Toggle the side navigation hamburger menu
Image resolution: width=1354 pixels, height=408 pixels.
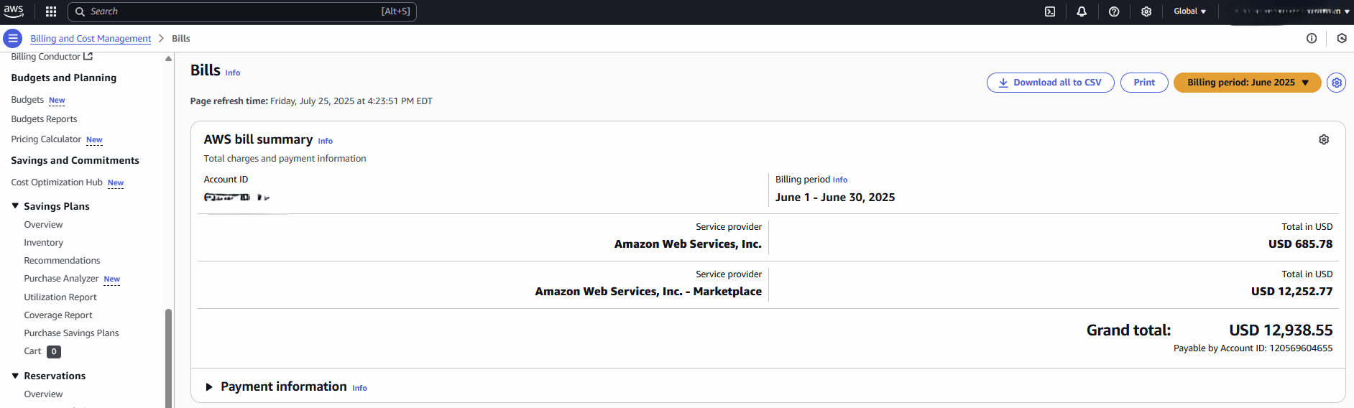13,38
